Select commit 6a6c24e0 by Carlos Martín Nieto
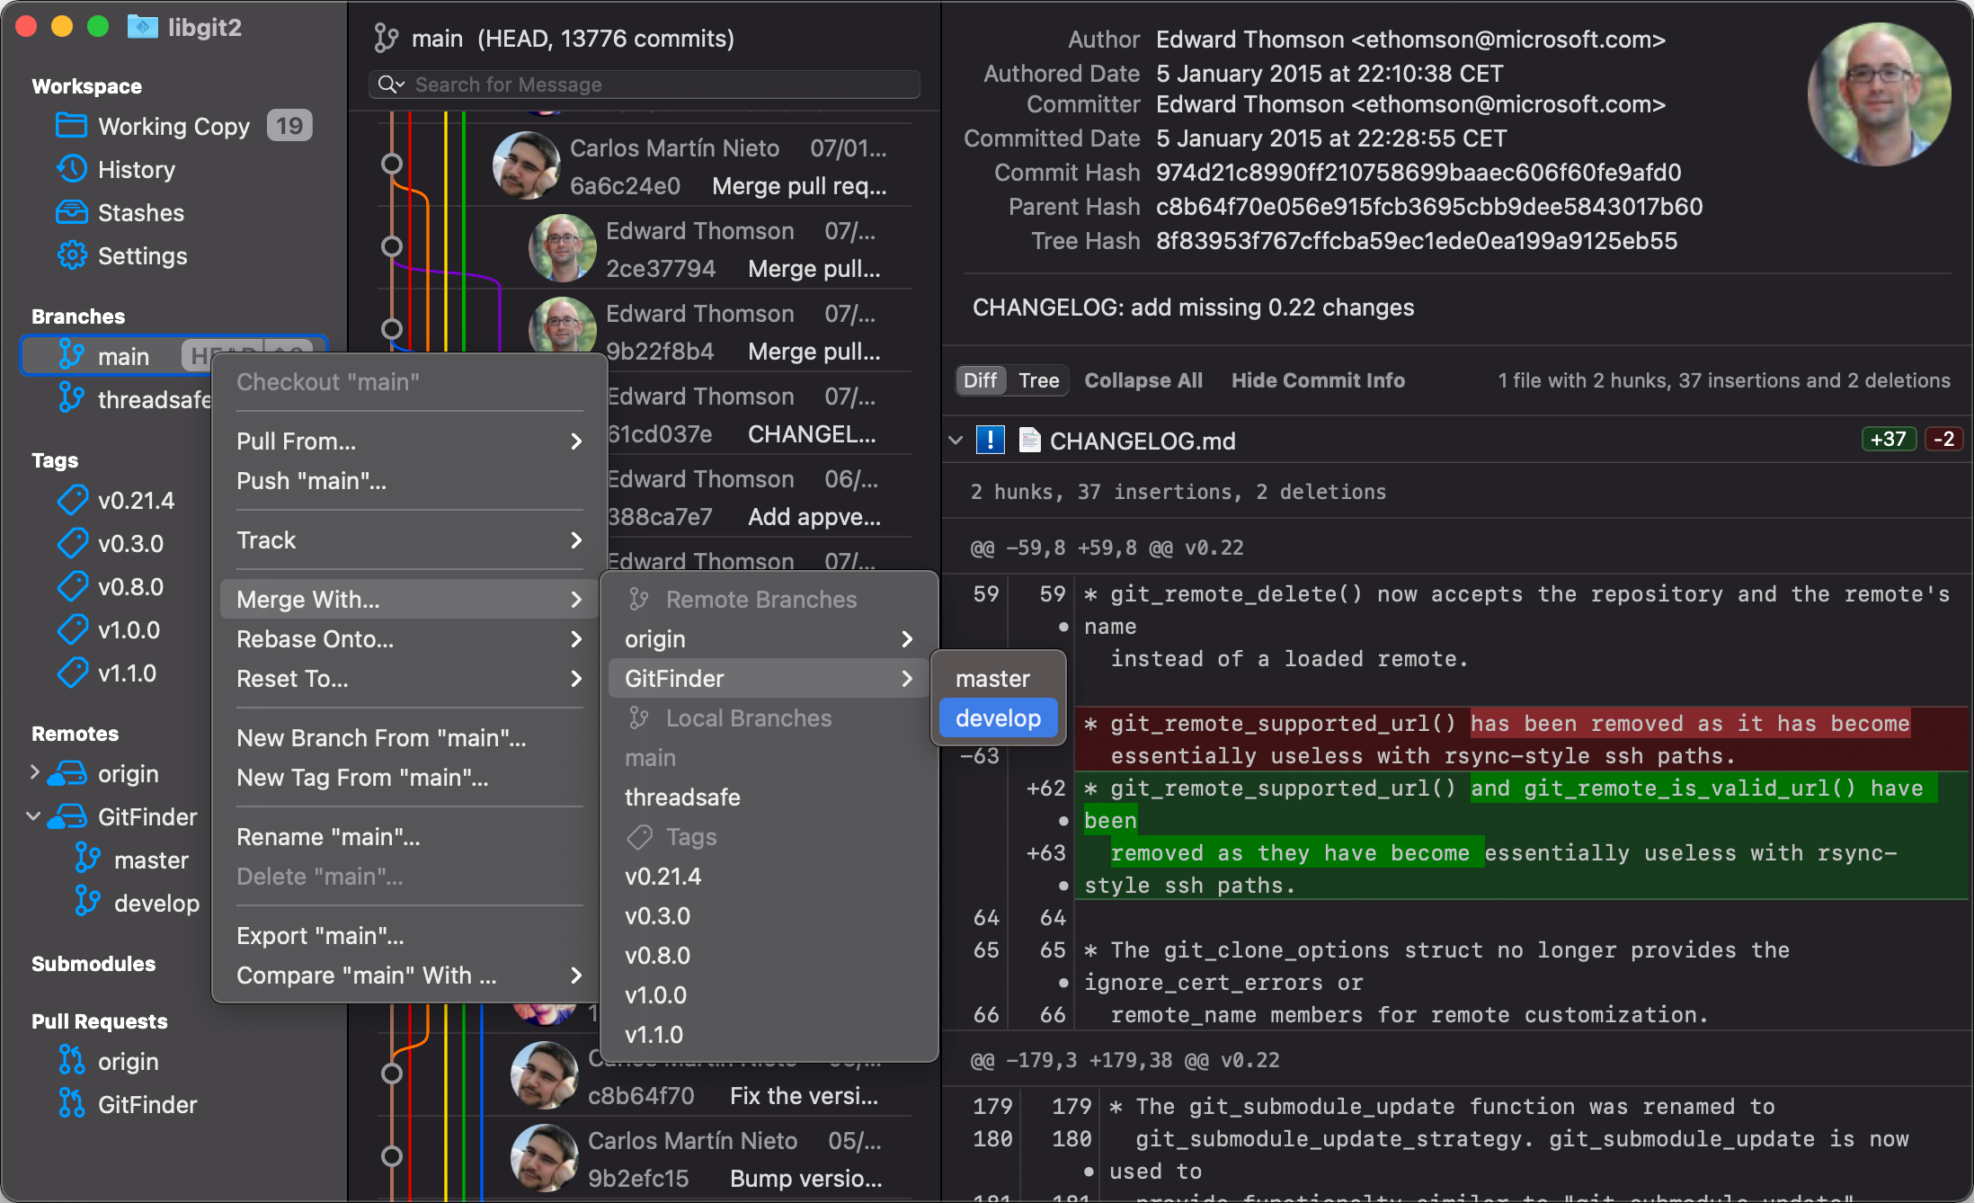This screenshot has width=1974, height=1203. tap(643, 165)
